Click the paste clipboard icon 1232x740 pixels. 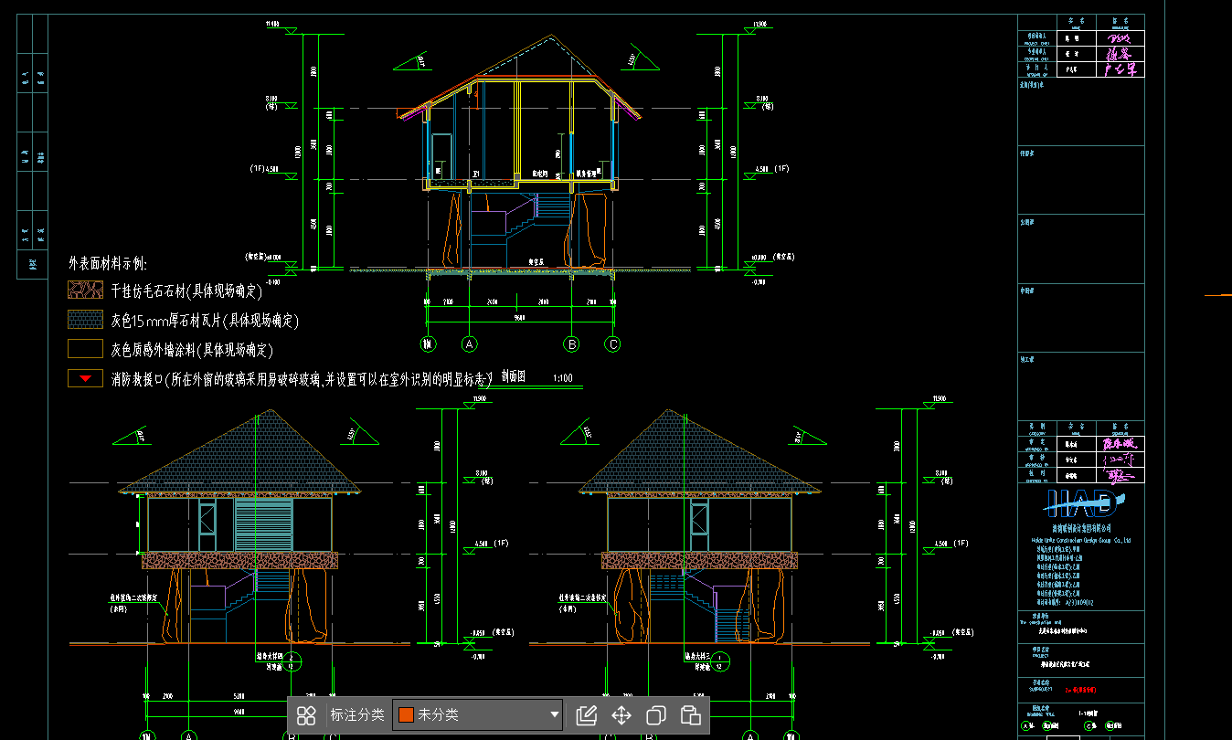[691, 715]
